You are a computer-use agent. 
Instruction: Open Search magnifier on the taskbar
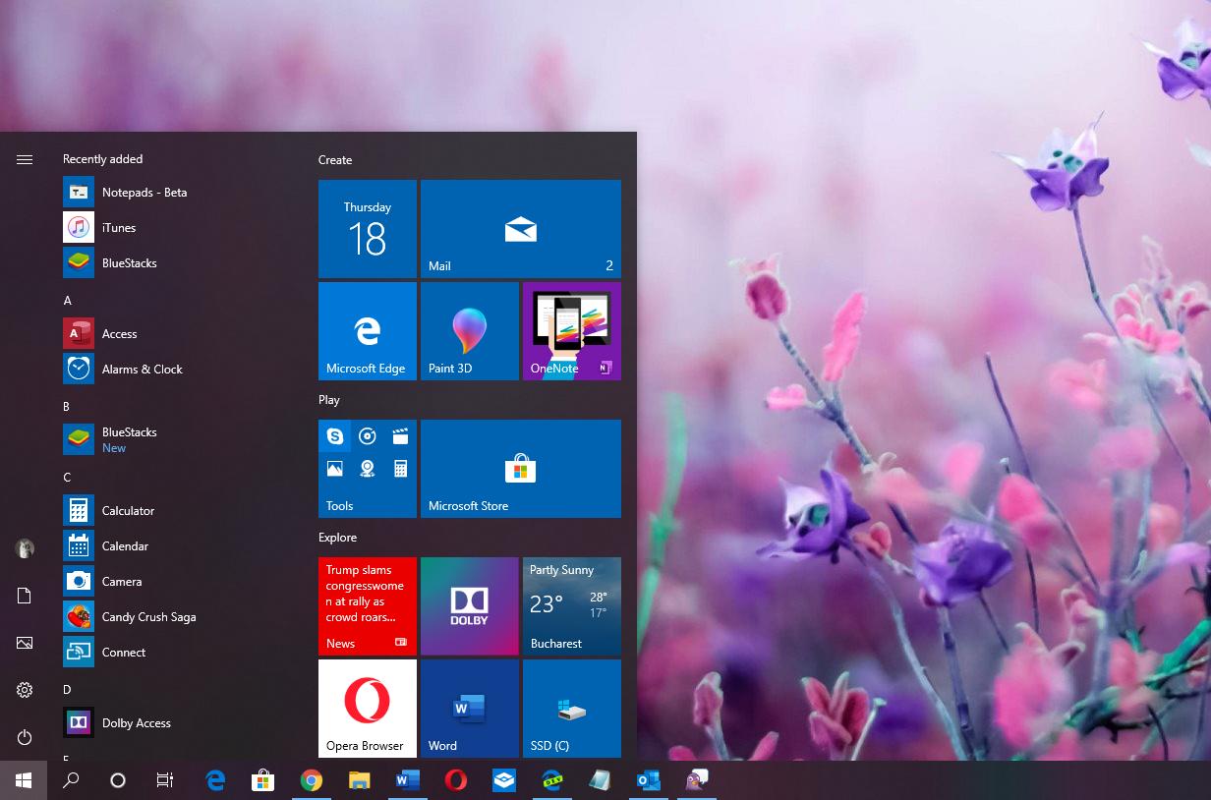pos(71,780)
